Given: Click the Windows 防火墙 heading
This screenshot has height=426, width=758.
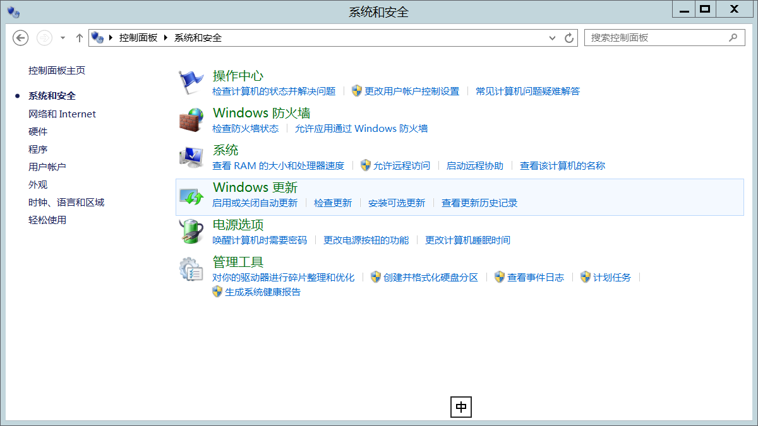Looking at the screenshot, I should 262,113.
